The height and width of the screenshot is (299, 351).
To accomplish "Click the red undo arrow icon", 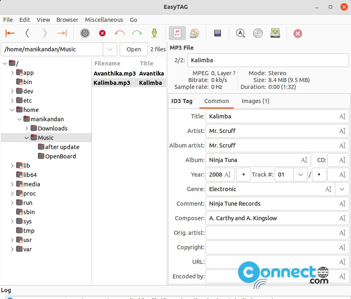I will (x=120, y=33).
